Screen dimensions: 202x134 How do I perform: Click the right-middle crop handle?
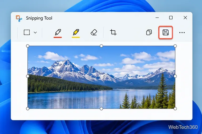(x=175, y=76)
